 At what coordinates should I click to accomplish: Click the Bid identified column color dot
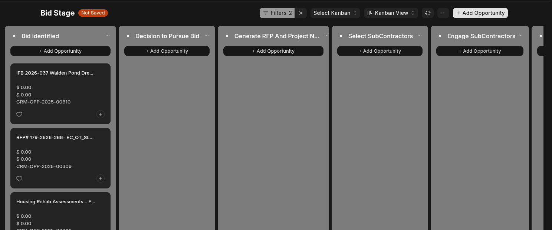pos(14,36)
